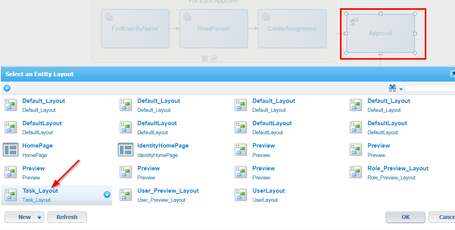Select the CreateAssignment workflow activity
The width and height of the screenshot is (455, 230).
[292, 29]
